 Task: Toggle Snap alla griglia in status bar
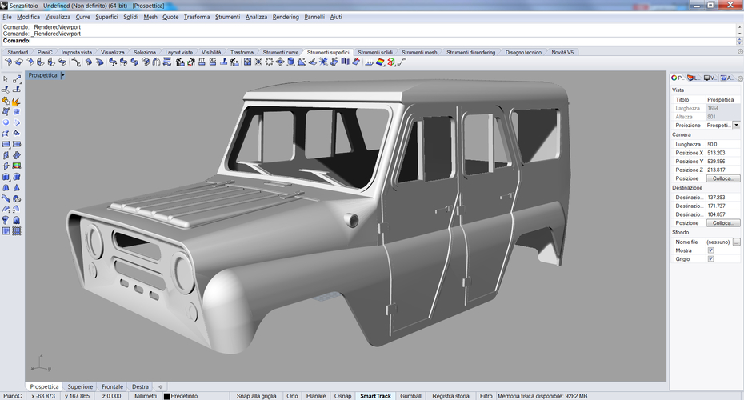[x=256, y=396]
